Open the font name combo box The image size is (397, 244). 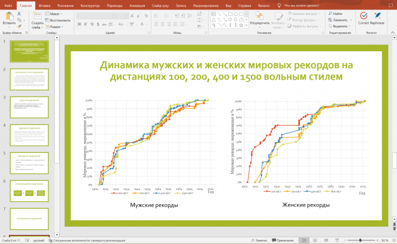click(x=96, y=16)
